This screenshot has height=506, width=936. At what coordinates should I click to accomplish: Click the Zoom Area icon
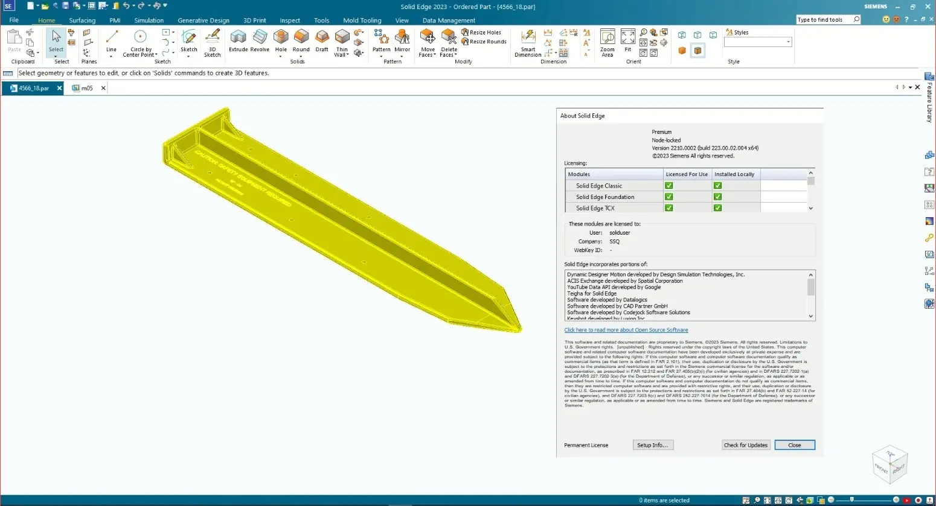tap(607, 42)
